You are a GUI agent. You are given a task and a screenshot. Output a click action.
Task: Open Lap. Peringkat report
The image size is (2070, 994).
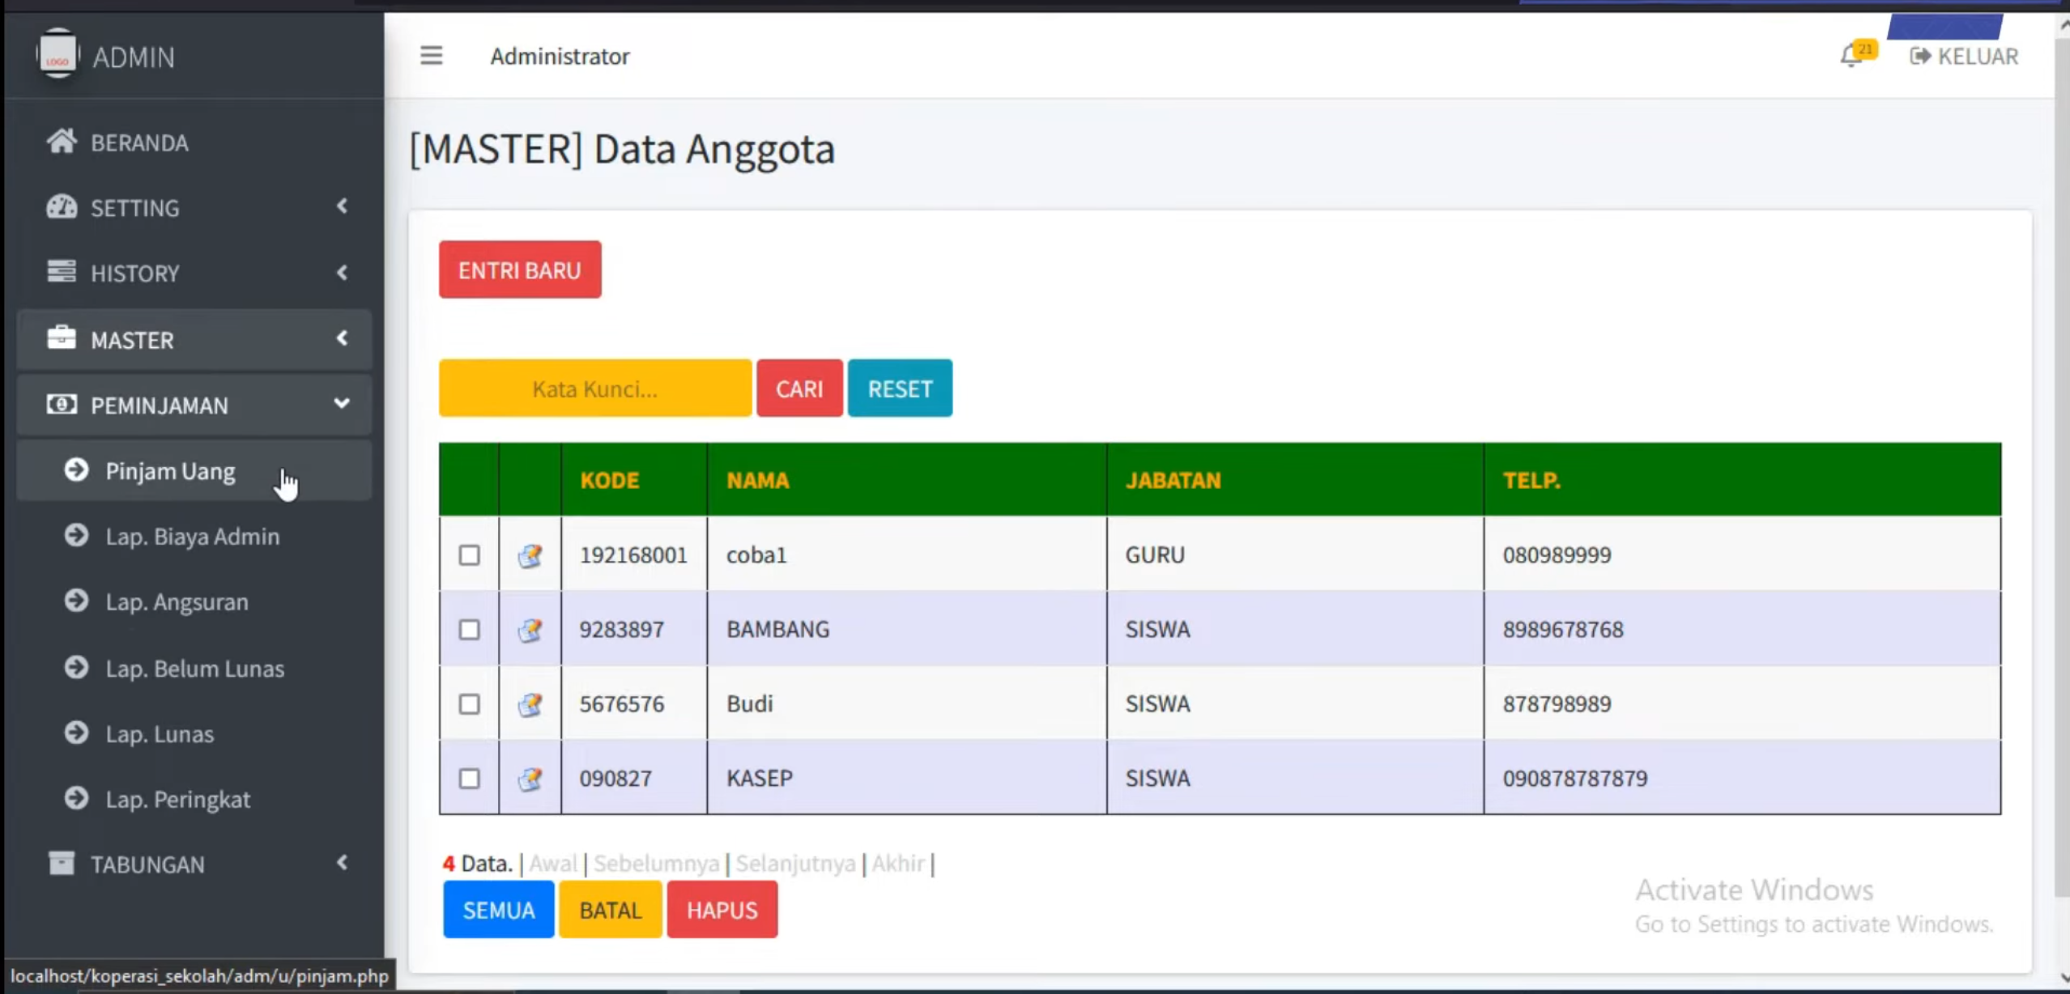coord(194,799)
